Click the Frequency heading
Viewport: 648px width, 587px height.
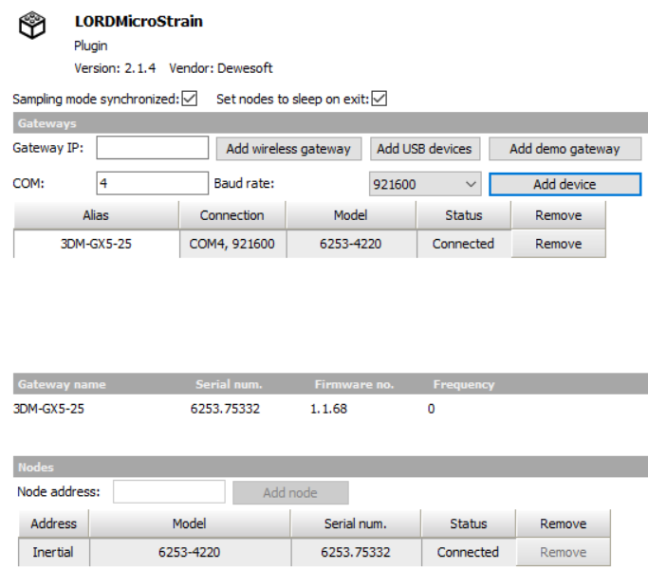click(464, 385)
